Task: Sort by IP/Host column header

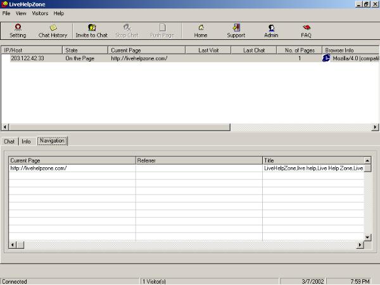Action: [x=32, y=50]
